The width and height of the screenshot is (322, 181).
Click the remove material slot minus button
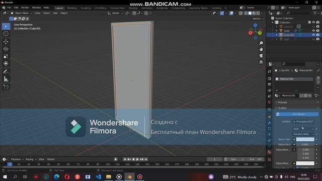click(318, 82)
